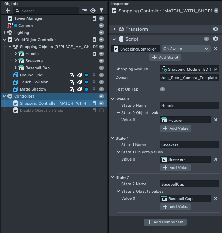Click the Add Component button
The height and width of the screenshot is (233, 222).
click(165, 222)
